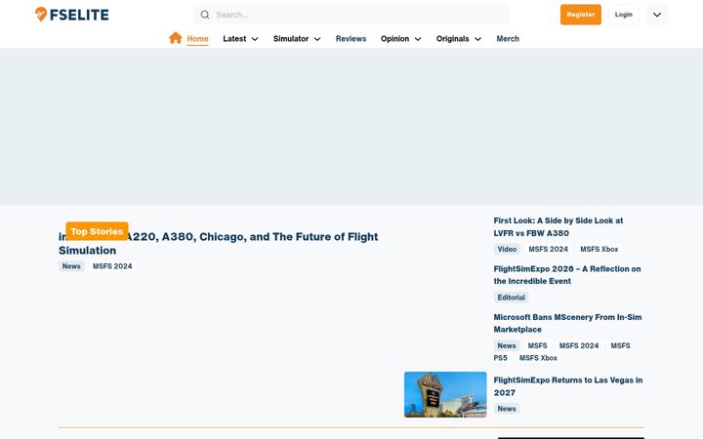Open Microsoft Bans MScenery article

pos(567,323)
